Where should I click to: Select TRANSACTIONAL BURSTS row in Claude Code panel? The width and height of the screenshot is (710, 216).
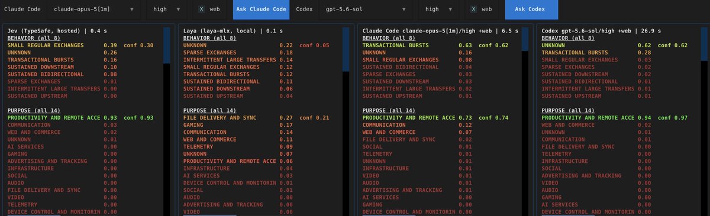pos(436,45)
